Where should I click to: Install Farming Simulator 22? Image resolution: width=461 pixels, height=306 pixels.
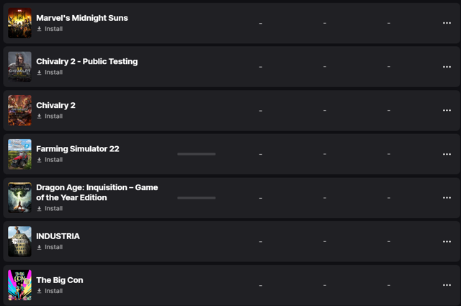tap(50, 160)
